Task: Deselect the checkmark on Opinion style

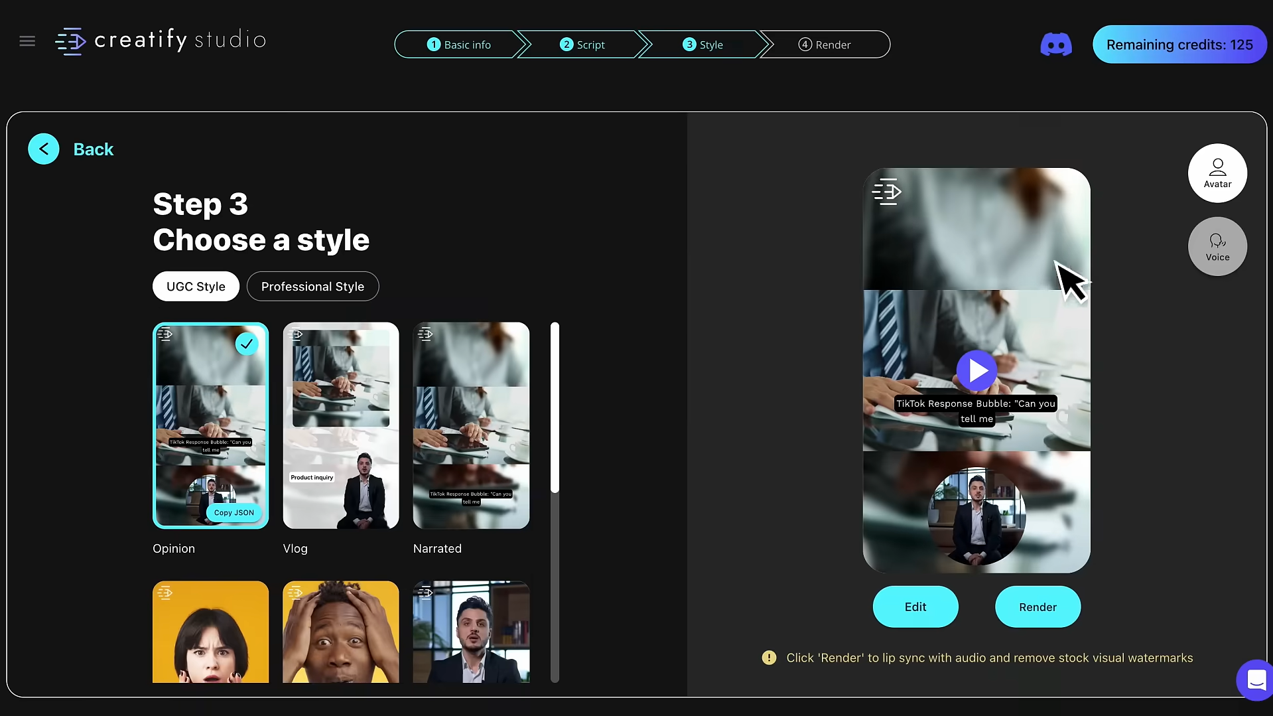Action: (246, 344)
